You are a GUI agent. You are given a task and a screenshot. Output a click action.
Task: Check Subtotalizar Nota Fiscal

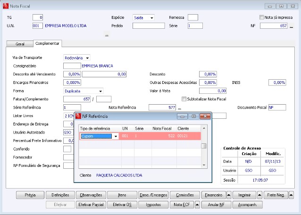184,99
